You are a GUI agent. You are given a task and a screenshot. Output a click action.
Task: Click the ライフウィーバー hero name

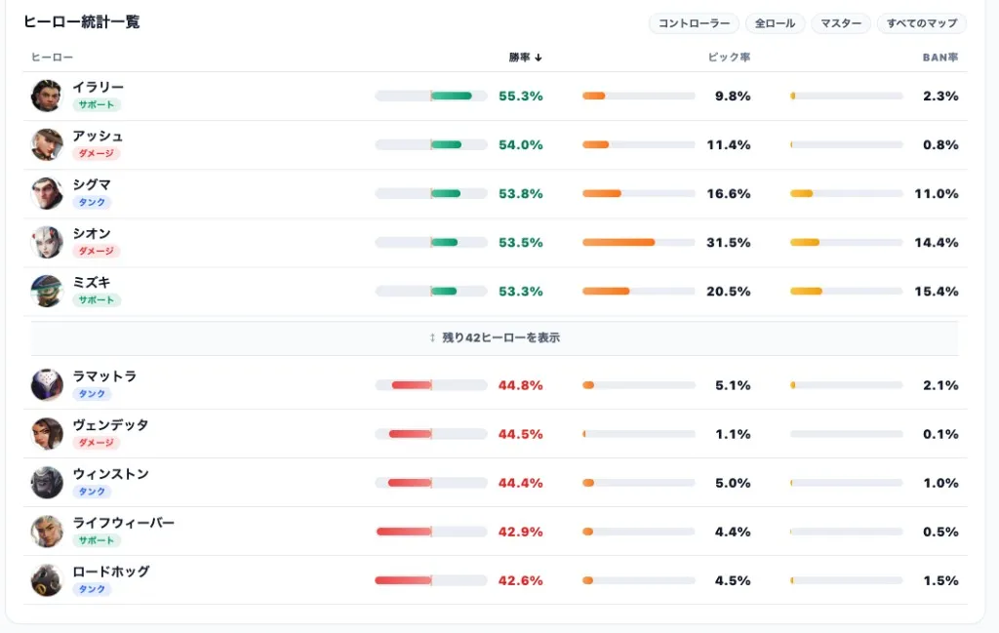(124, 523)
